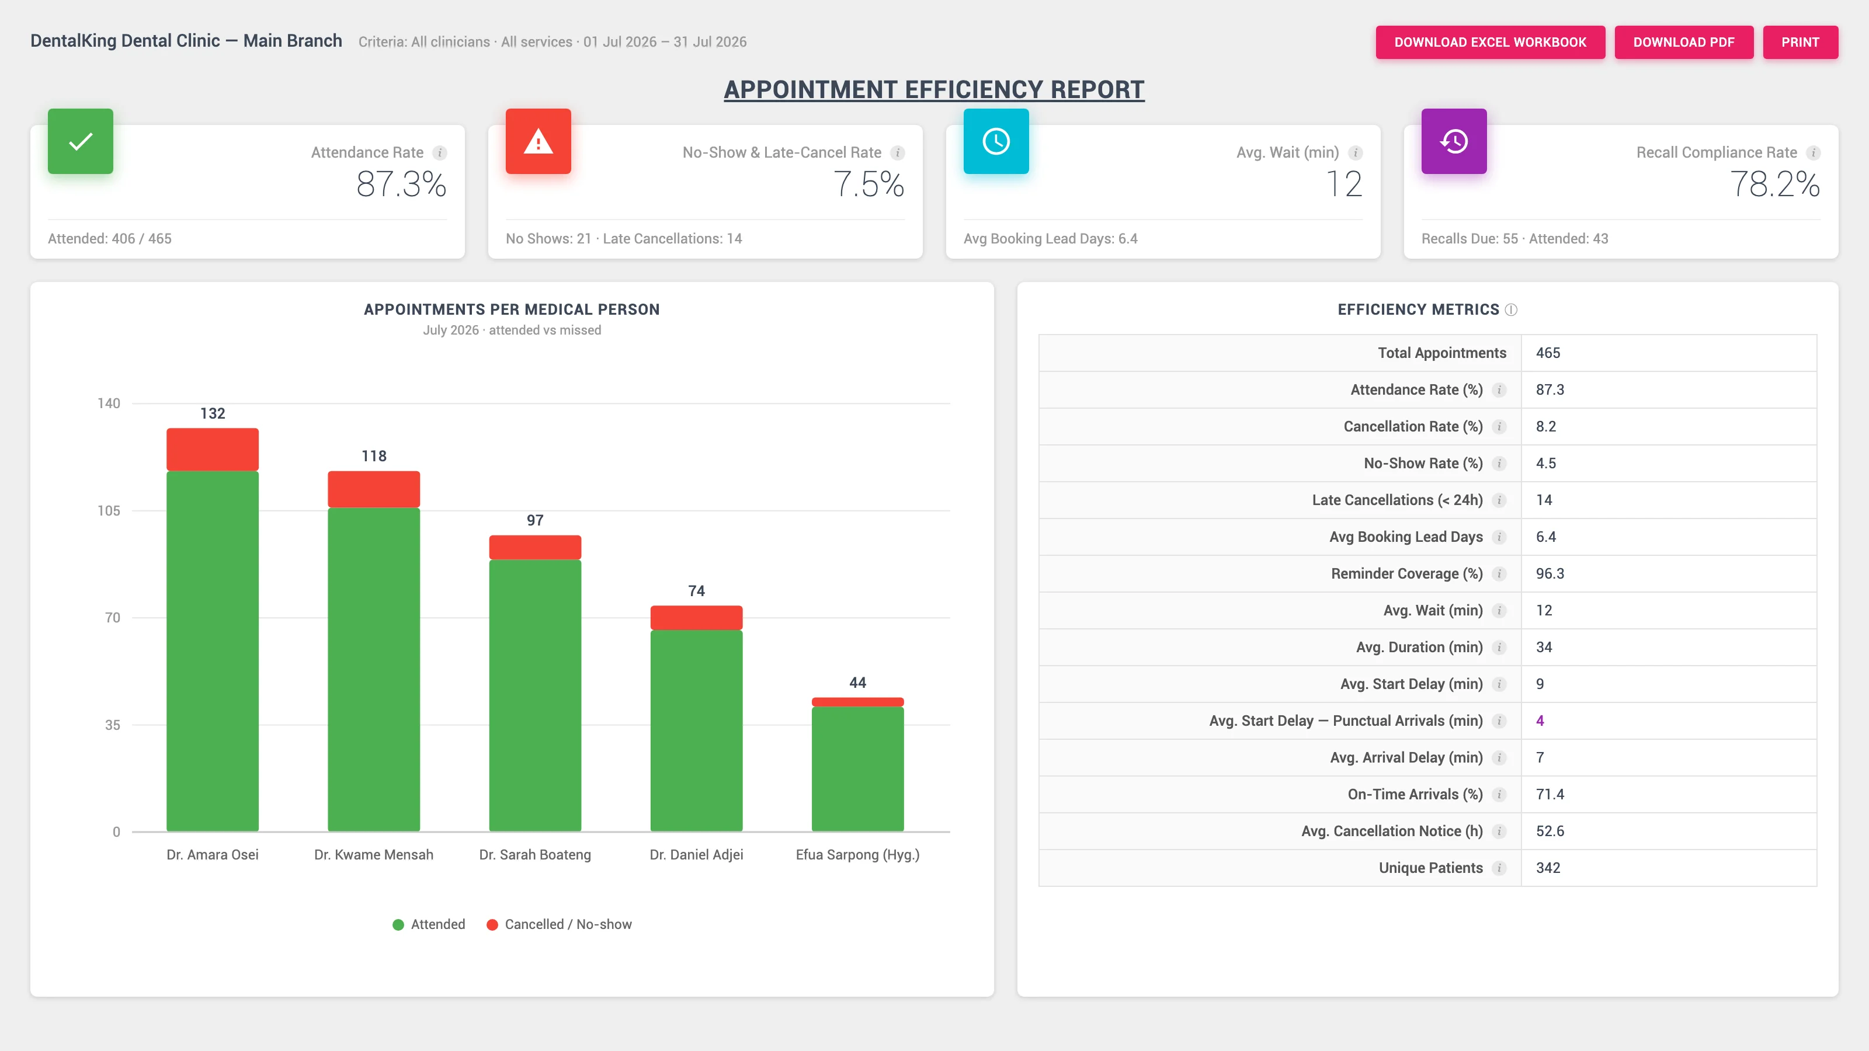
Task: Click 'Recalls Due: 55 · Attended: 43' text
Action: (x=1514, y=239)
